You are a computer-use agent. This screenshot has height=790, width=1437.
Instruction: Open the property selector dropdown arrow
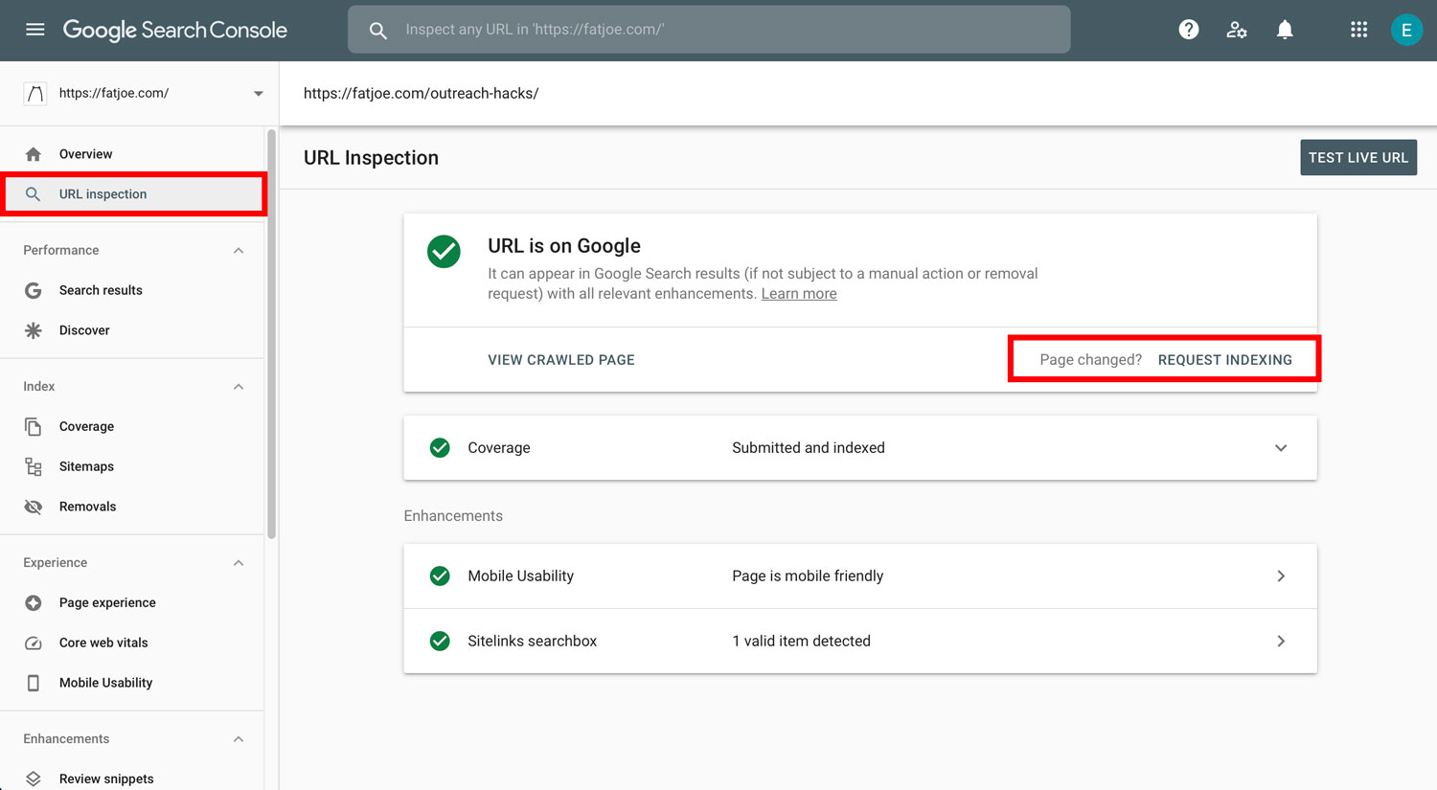pos(258,94)
